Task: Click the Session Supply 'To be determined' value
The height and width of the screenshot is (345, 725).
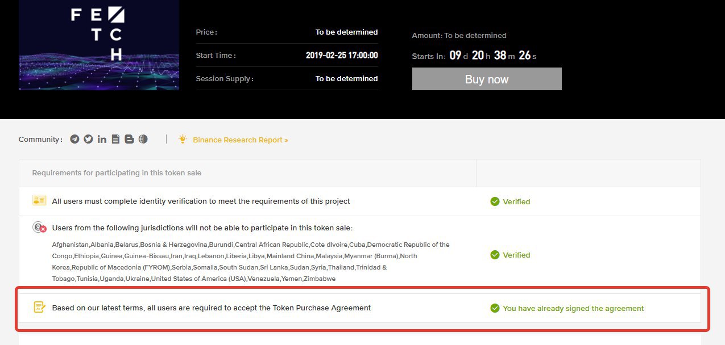Action: pos(347,78)
